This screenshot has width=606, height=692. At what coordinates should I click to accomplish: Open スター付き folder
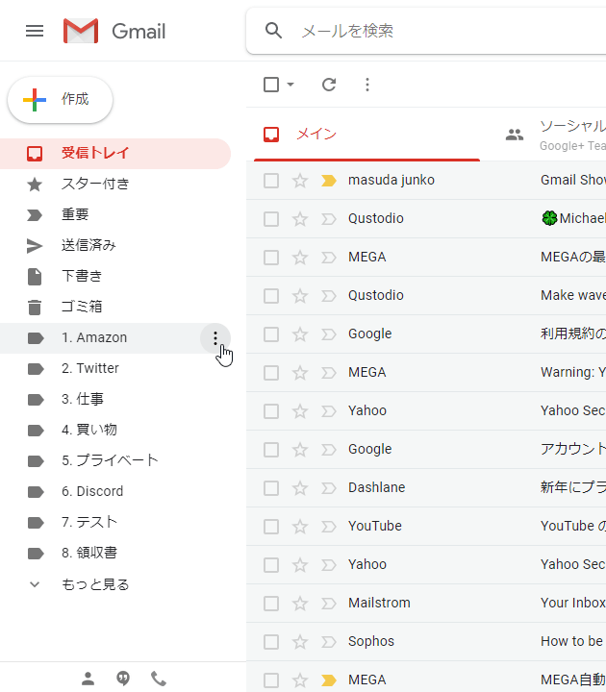click(115, 184)
